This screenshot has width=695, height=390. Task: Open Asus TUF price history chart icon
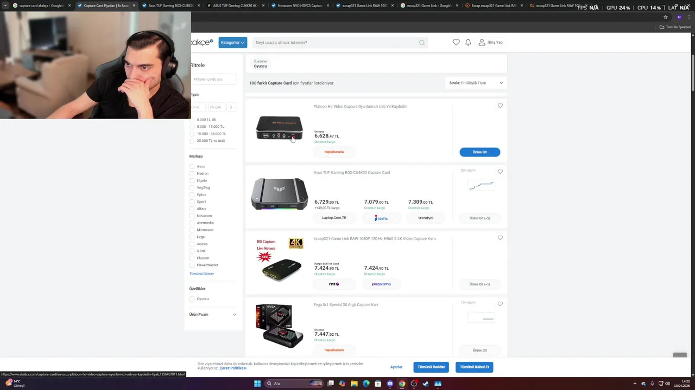(481, 185)
